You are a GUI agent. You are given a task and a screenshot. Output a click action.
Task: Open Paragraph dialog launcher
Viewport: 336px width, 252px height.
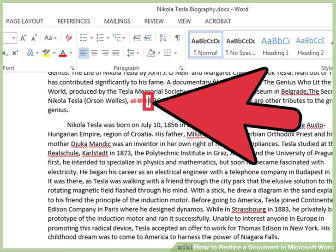pos(181,68)
